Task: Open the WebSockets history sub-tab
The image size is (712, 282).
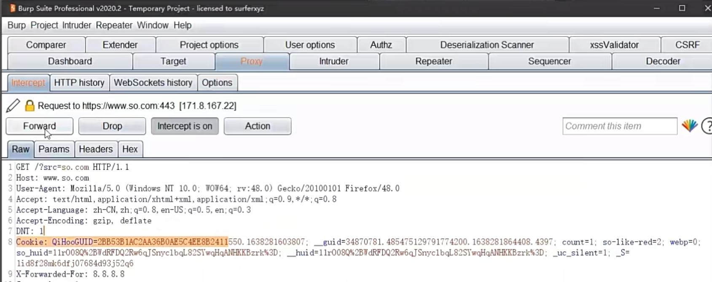Action: coord(153,82)
